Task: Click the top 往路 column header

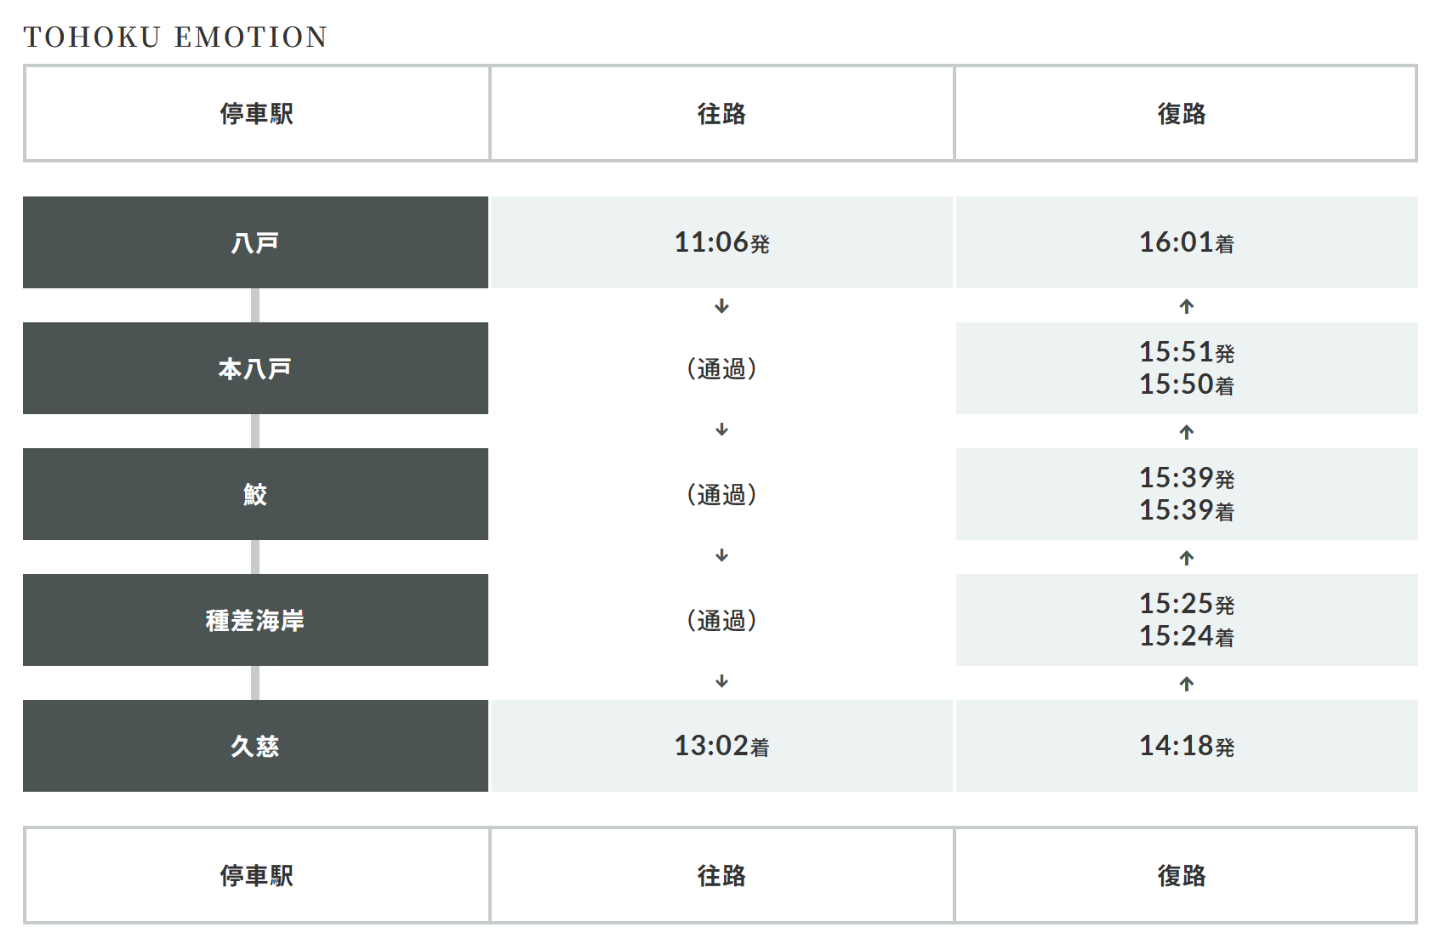Action: (x=721, y=114)
